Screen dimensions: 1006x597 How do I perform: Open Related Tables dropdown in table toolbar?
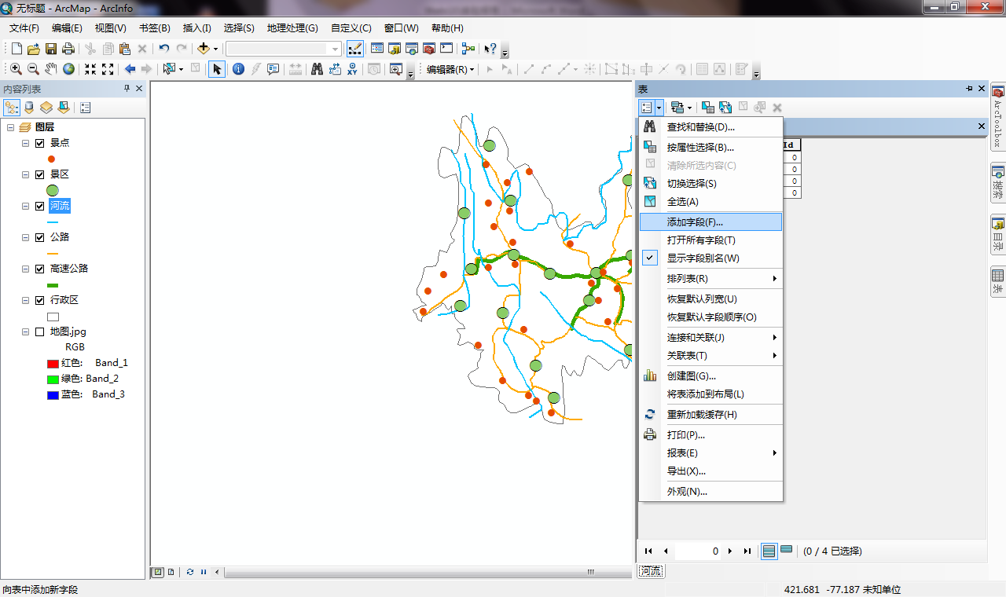coord(681,108)
